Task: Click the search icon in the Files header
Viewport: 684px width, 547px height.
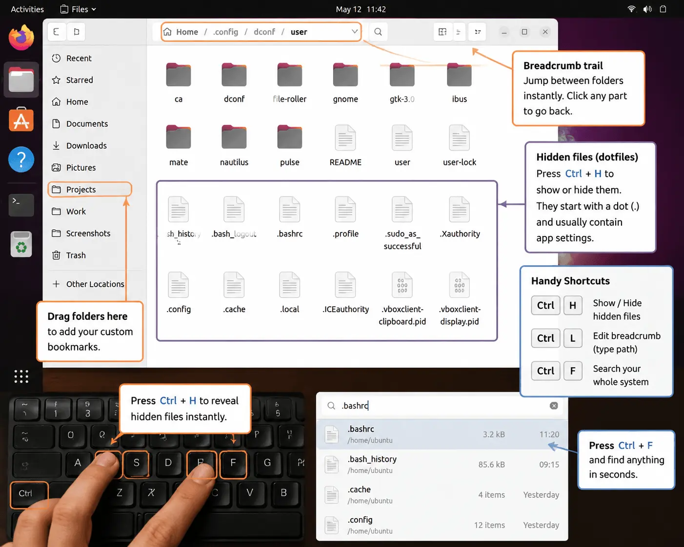Action: click(378, 32)
